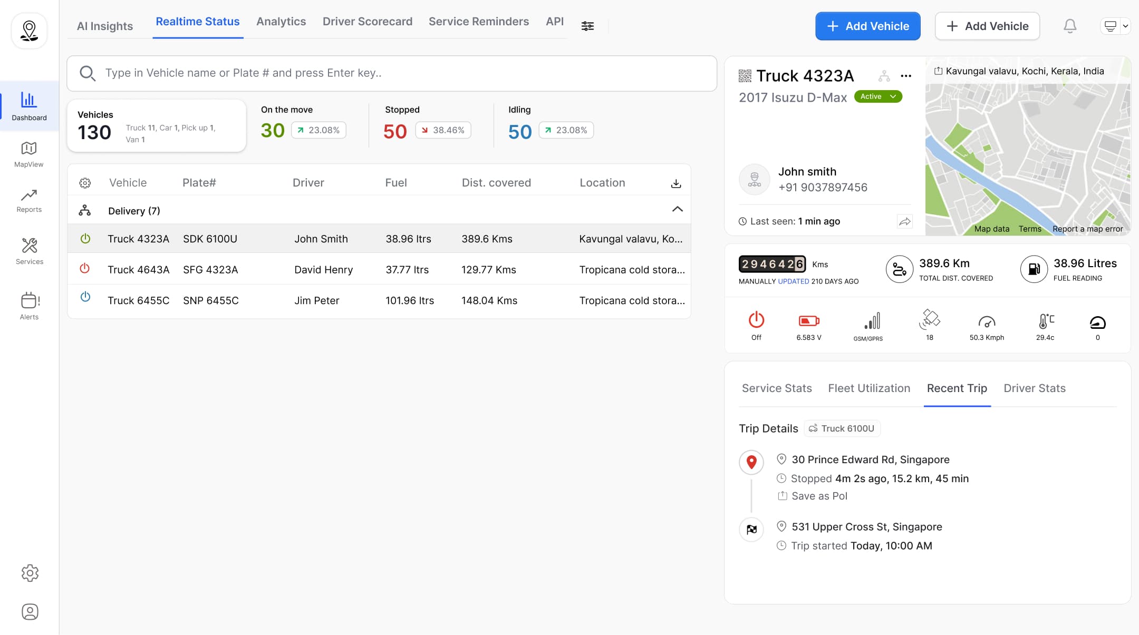Switch to the Analytics tab
Viewport: 1139px width, 635px height.
click(x=281, y=22)
